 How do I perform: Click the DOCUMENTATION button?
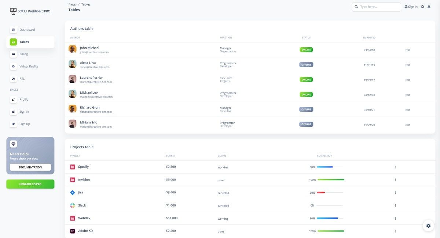click(x=30, y=167)
